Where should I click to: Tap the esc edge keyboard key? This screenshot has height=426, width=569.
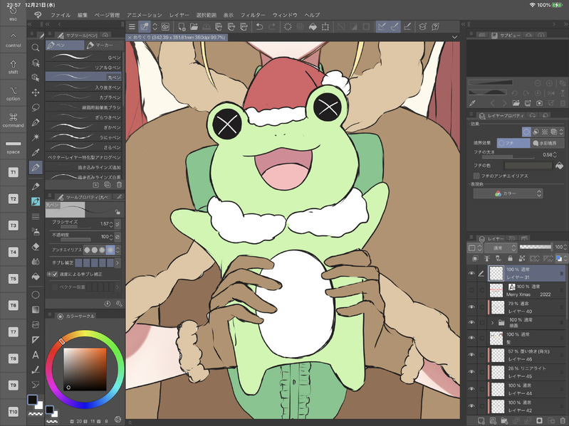click(x=13, y=13)
